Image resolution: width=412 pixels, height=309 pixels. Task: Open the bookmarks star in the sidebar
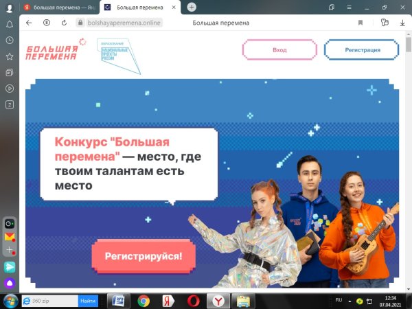click(10, 56)
